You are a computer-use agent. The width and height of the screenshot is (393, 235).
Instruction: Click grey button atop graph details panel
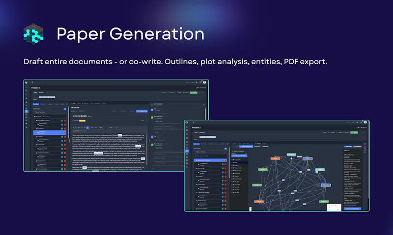tap(357, 146)
